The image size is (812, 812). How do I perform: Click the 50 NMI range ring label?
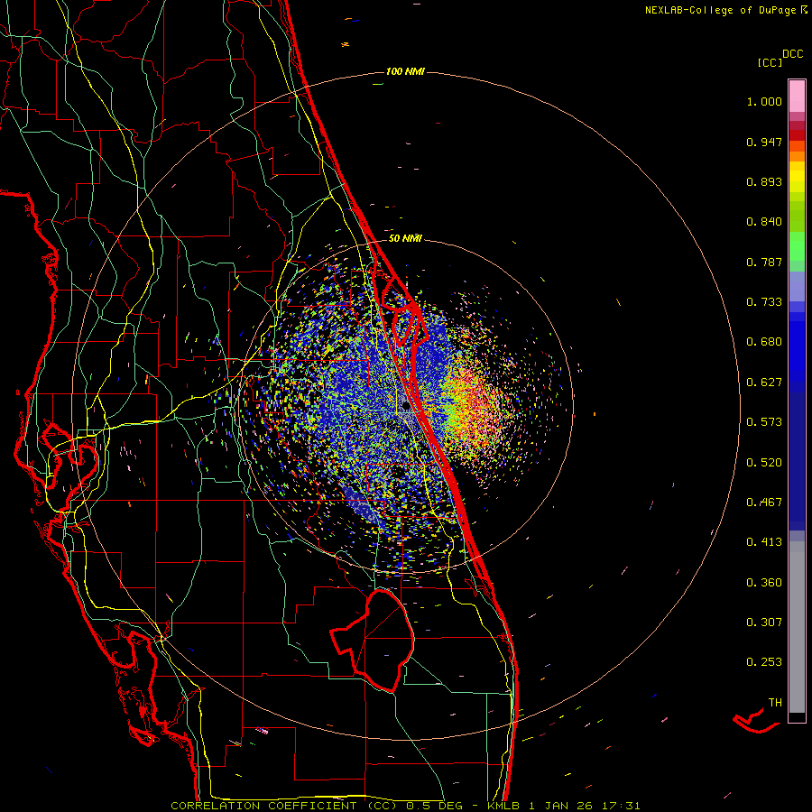tap(405, 239)
